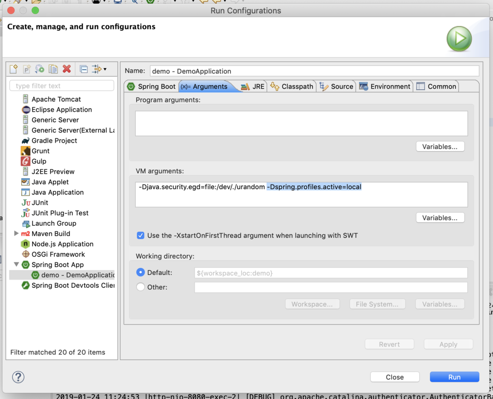
Task: Click the File System... button
Action: (x=377, y=304)
